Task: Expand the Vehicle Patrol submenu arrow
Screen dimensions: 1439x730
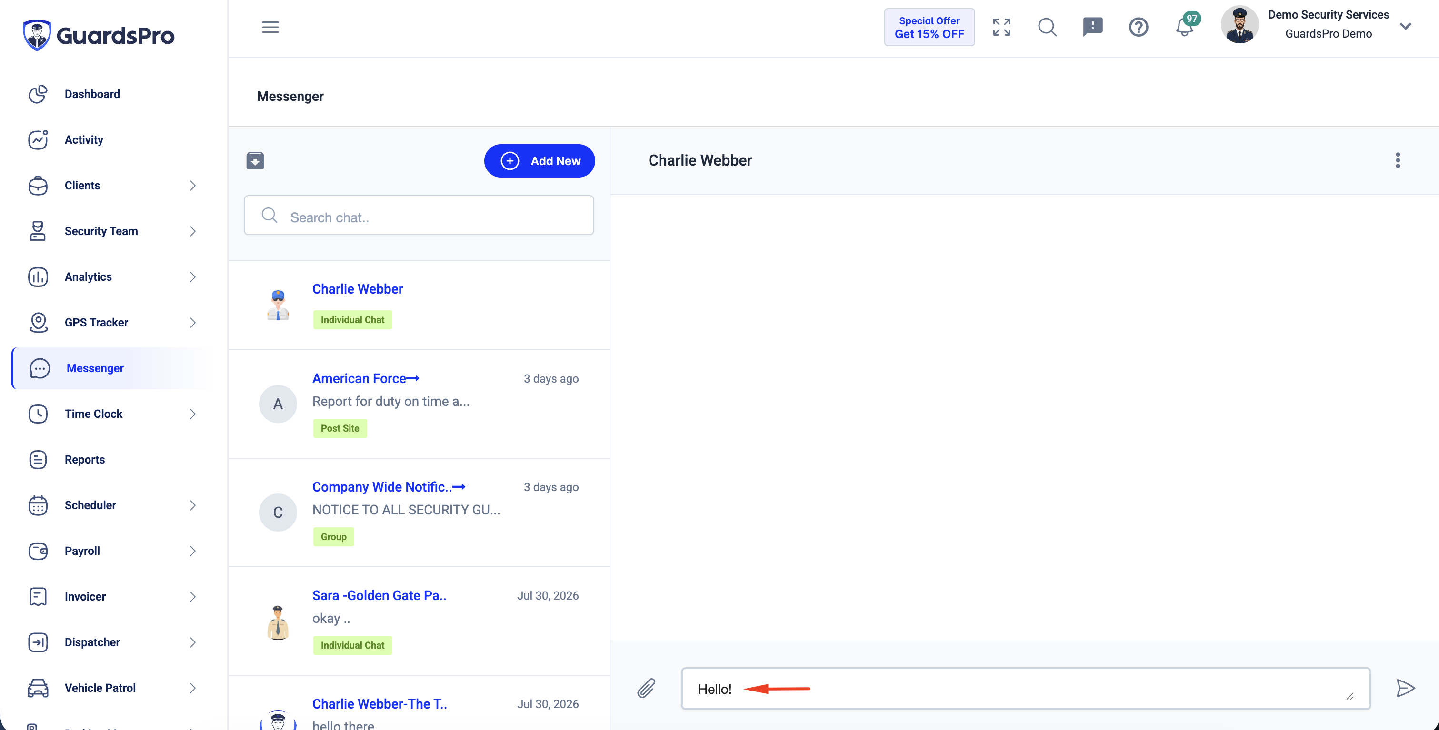Action: point(193,689)
